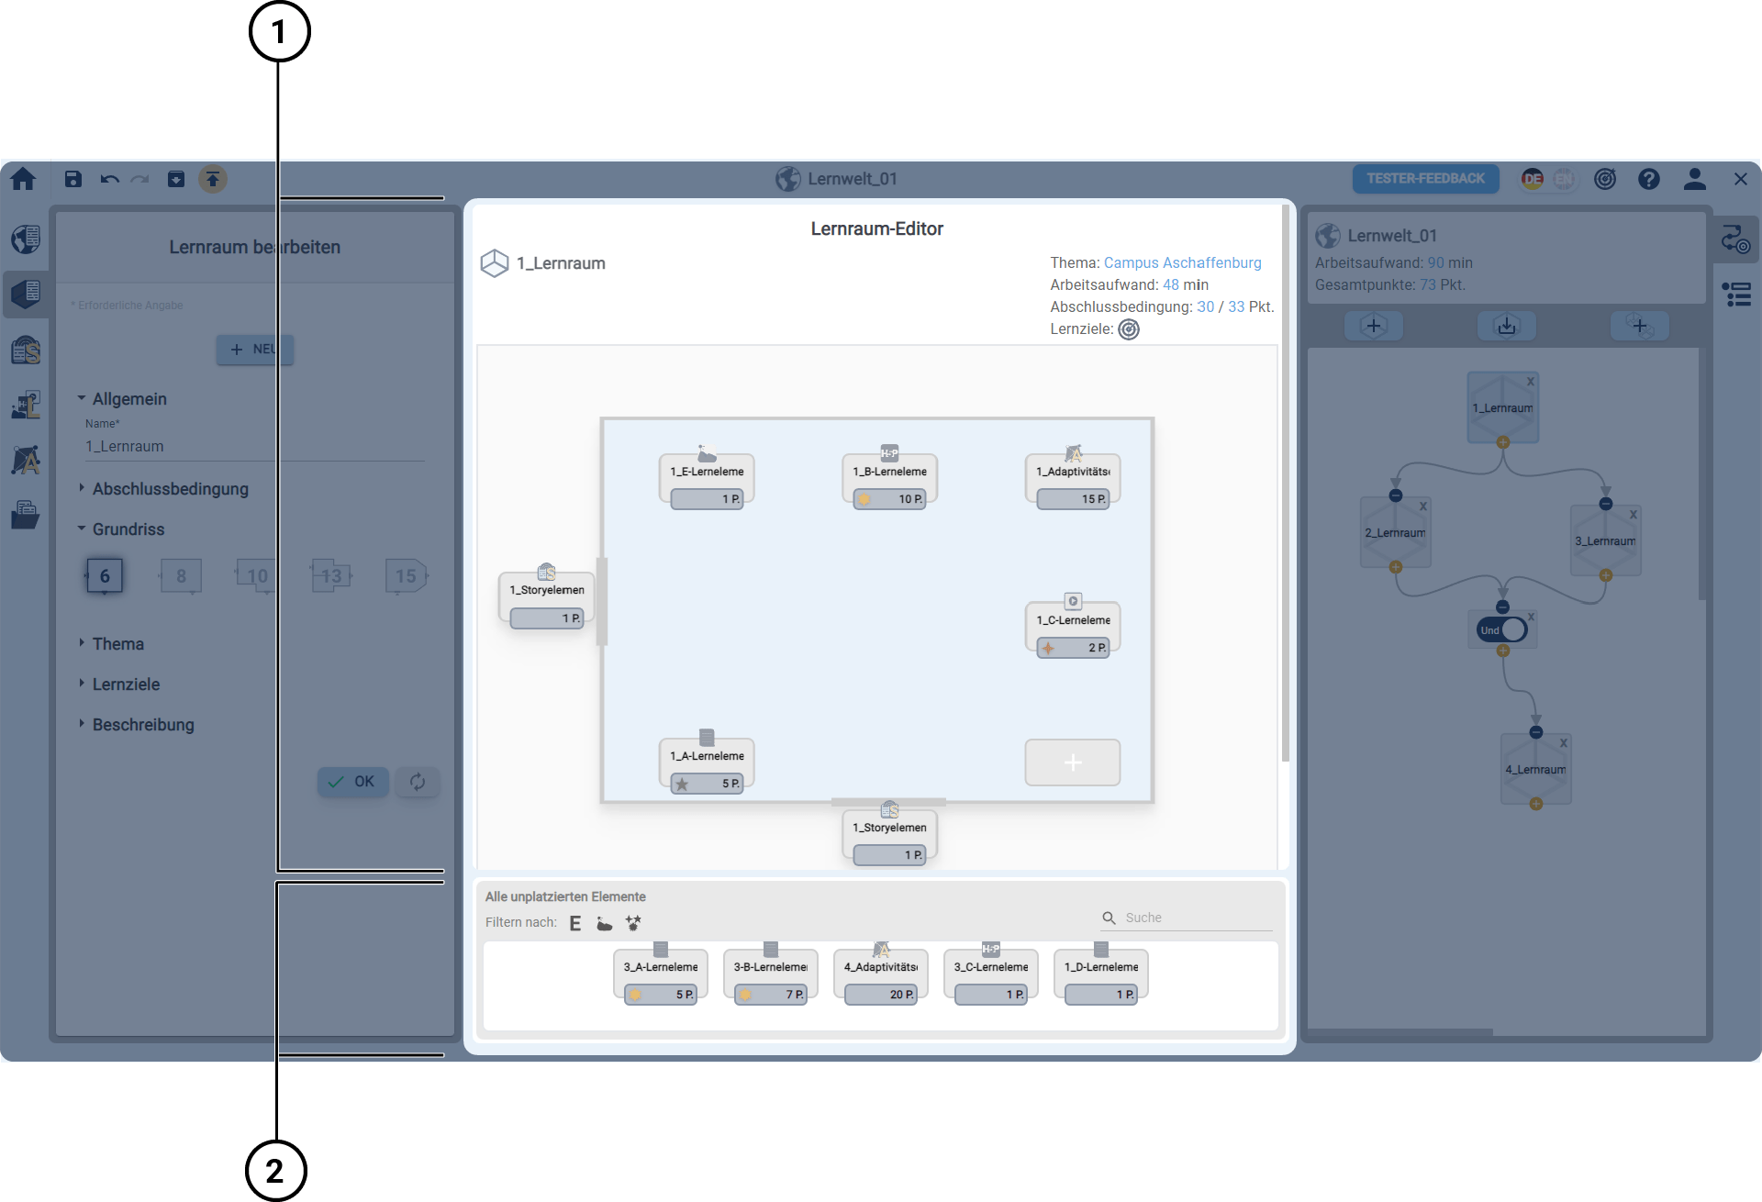Select the 1_Adaptivitäts card in room
1762x1202 pixels.
[1073, 480]
